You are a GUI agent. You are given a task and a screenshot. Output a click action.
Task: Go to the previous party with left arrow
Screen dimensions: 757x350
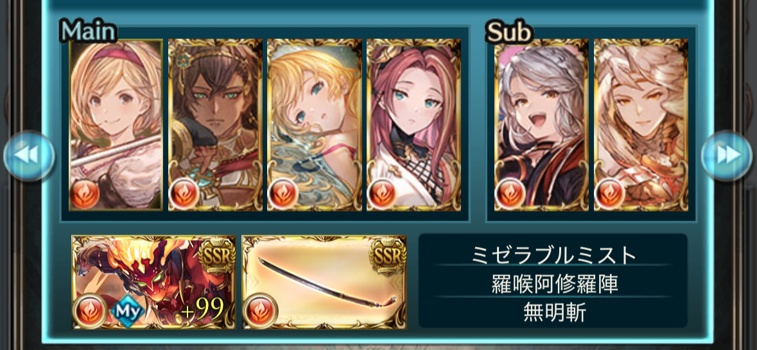[28, 155]
